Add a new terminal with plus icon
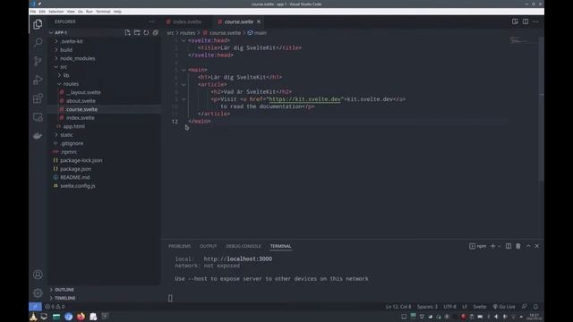The height and width of the screenshot is (322, 573). tap(492, 246)
